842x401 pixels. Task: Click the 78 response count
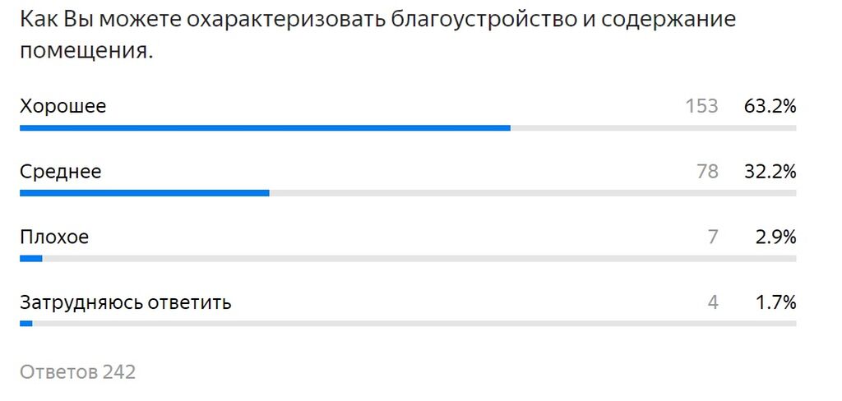point(706,172)
